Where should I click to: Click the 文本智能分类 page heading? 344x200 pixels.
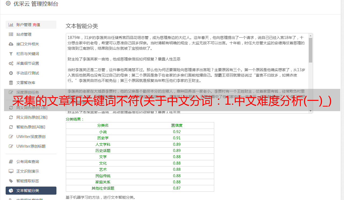click(82, 26)
